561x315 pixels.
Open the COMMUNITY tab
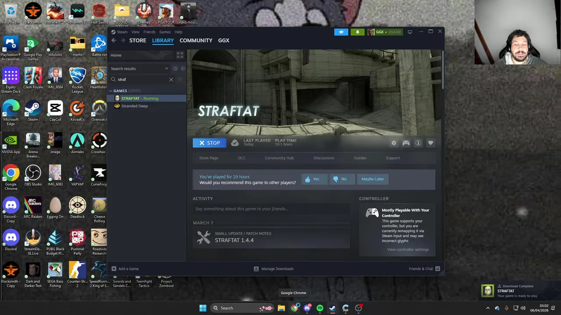pyautogui.click(x=195, y=40)
